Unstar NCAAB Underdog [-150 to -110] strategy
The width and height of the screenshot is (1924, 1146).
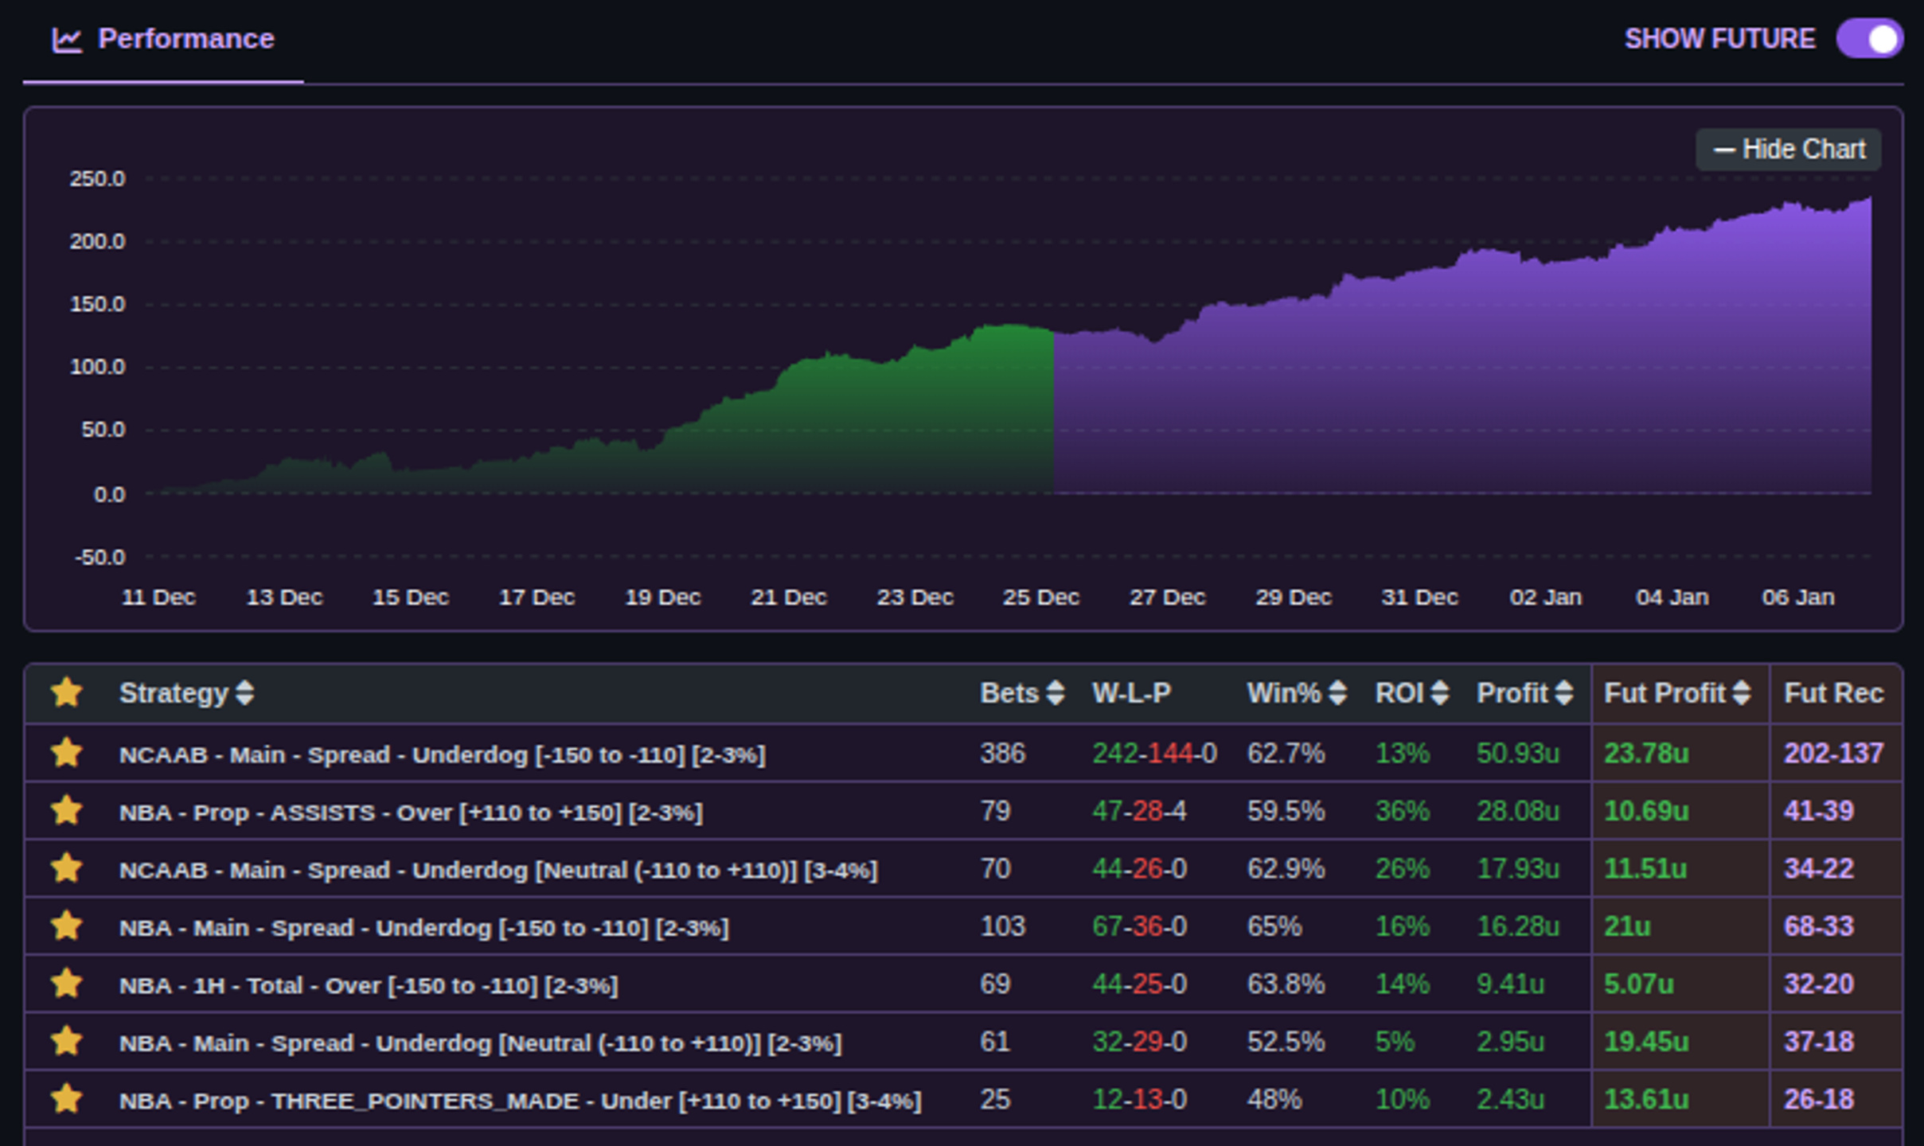[67, 753]
